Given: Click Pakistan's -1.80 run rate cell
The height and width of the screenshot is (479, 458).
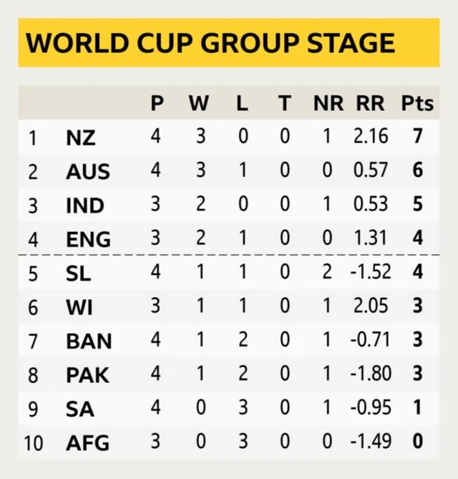Looking at the screenshot, I should click(371, 374).
